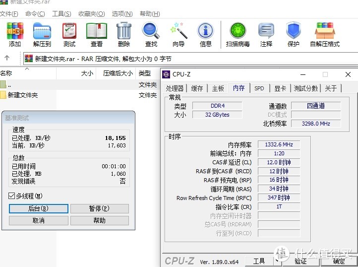Switch to the Mainboard (主板) tab
Viewport: 358px width, 267px height.
click(x=218, y=88)
